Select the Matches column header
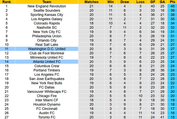The width and height of the screenshot is (177, 119). [x=91, y=2]
